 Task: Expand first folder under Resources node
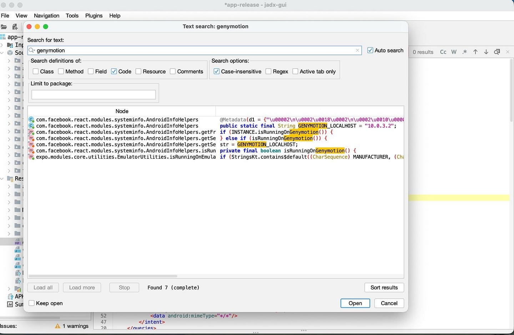[9, 186]
